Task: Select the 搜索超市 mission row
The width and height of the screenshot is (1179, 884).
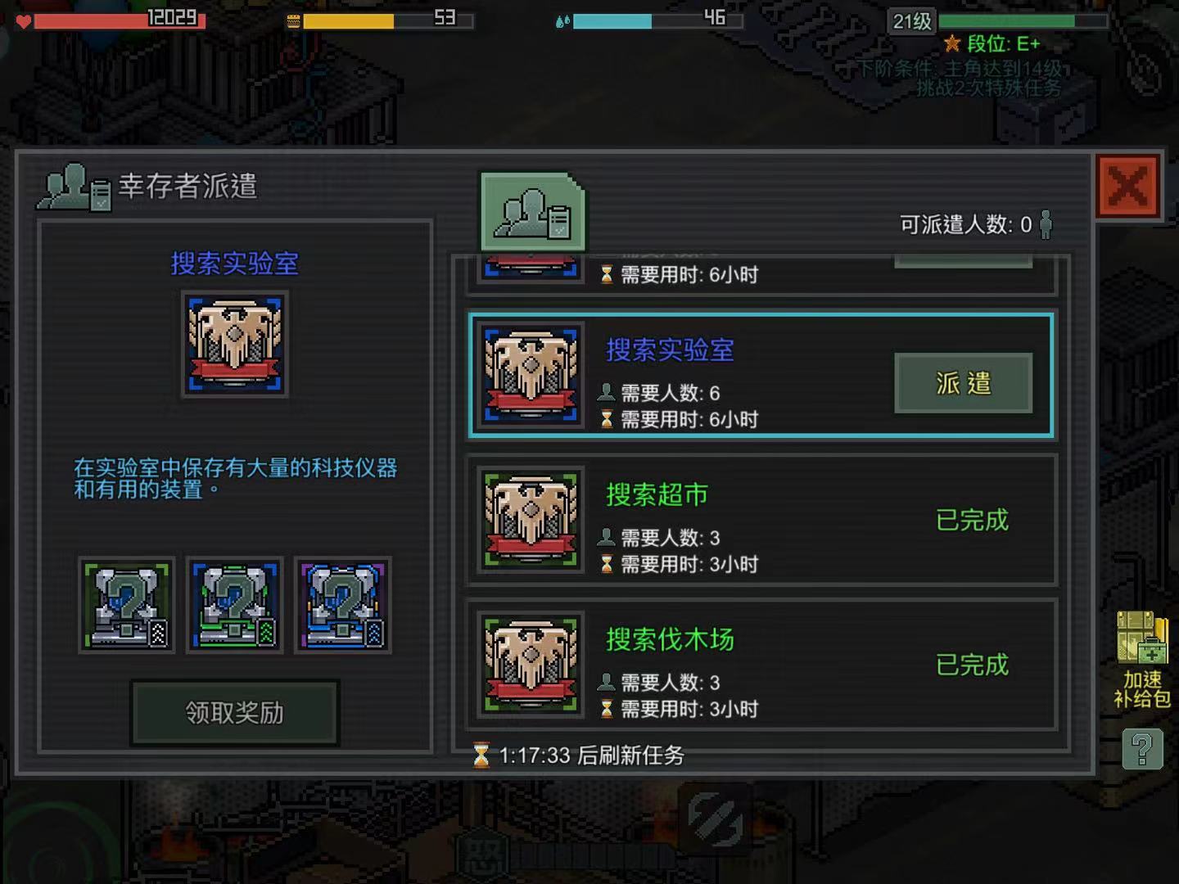Action: 761,521
